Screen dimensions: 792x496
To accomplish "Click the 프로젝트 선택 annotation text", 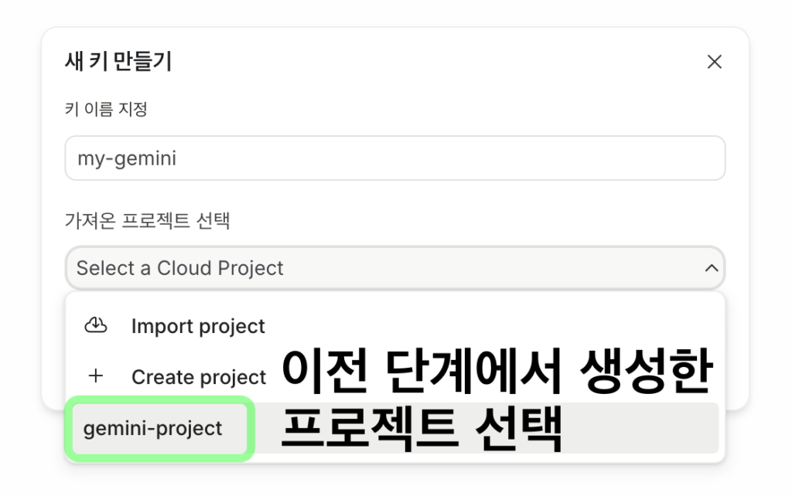I will point(420,430).
